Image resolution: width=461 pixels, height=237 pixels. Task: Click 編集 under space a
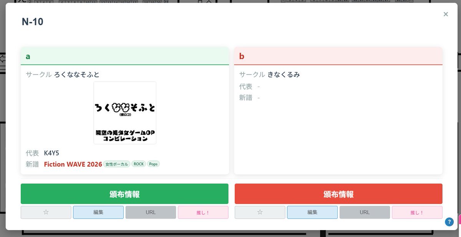click(98, 212)
